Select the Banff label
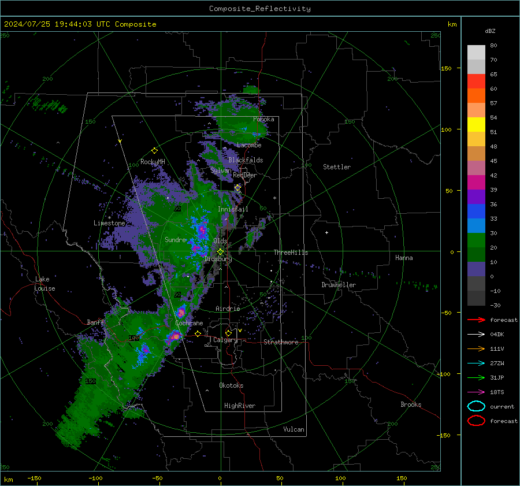 (95, 322)
